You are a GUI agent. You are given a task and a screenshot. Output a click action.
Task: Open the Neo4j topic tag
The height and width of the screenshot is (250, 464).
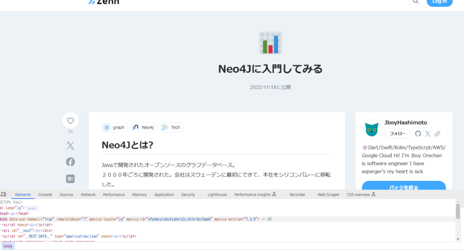(144, 127)
